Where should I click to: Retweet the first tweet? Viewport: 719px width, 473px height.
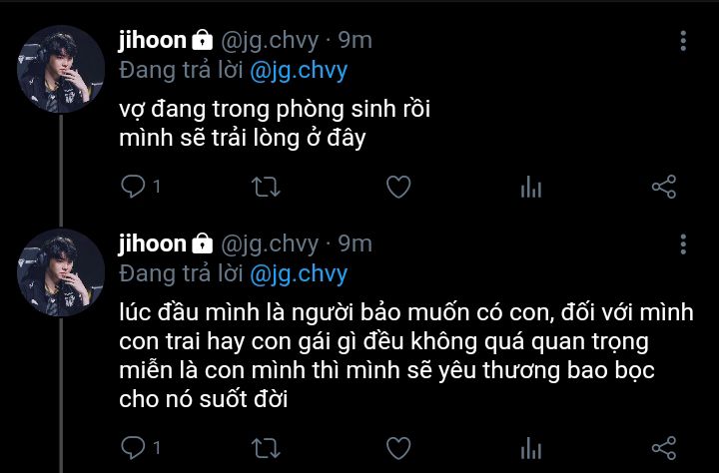pyautogui.click(x=266, y=187)
